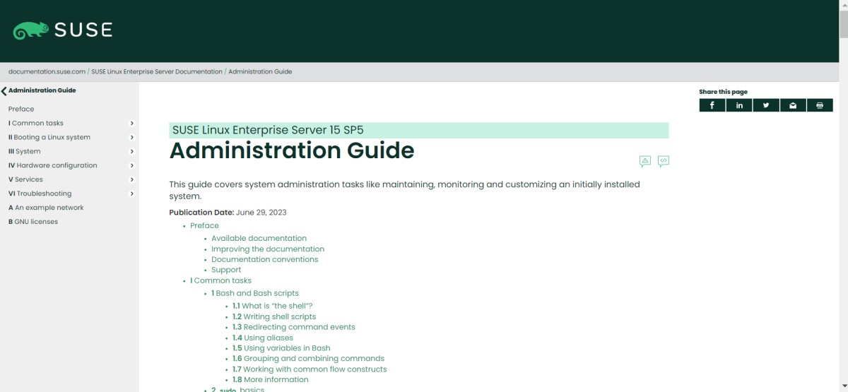Click the back arrow beside Administration Guide
This screenshot has width=848, height=392.
click(x=4, y=91)
